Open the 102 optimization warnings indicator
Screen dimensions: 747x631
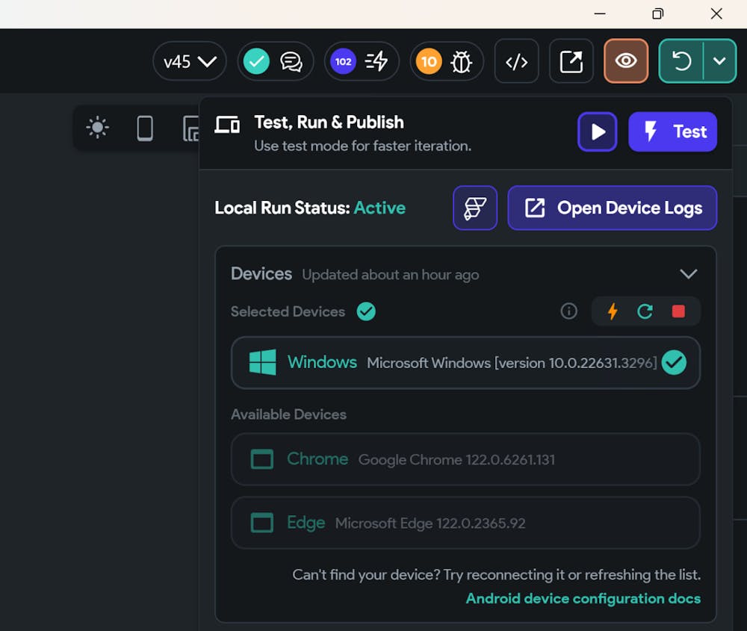pos(362,61)
